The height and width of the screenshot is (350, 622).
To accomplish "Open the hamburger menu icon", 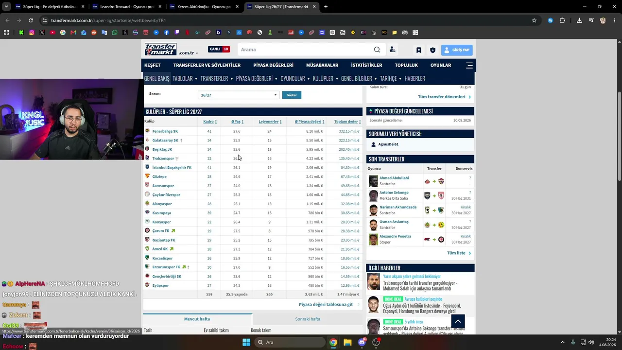I will pos(469,65).
